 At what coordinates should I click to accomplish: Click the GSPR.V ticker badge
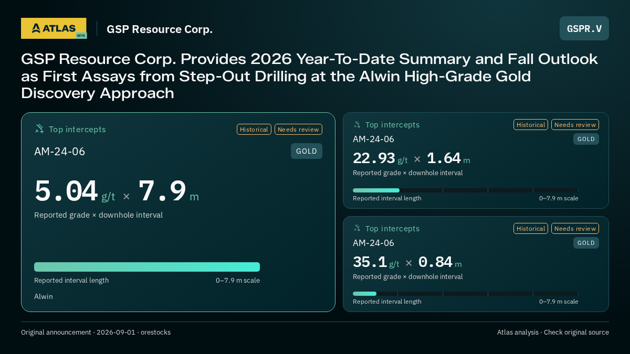[x=584, y=28]
